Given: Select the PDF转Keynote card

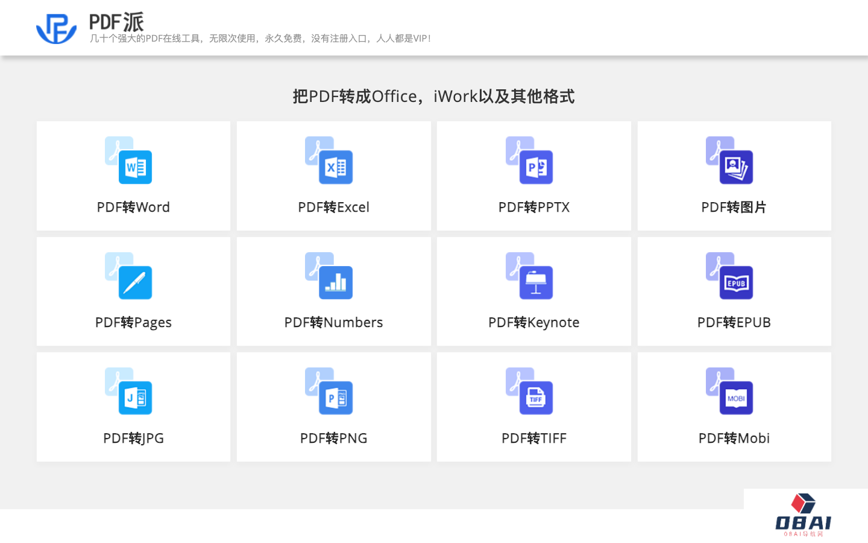Looking at the screenshot, I should point(533,291).
